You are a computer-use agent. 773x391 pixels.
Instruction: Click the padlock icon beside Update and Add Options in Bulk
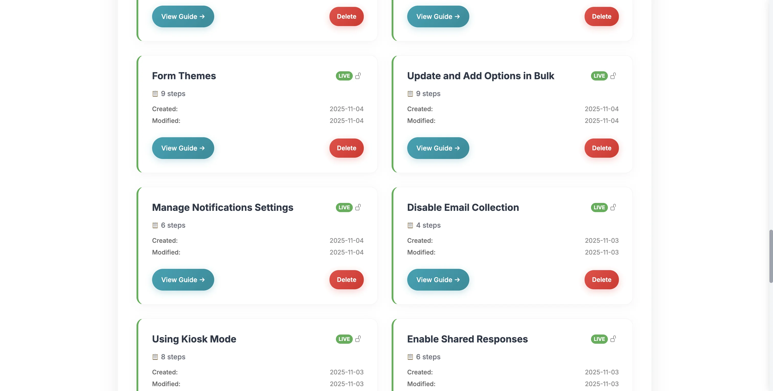pyautogui.click(x=613, y=76)
